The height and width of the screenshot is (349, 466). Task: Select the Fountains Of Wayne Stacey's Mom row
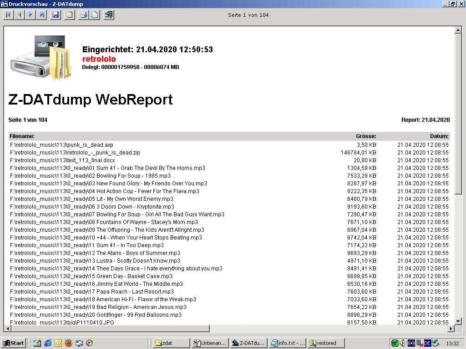pos(229,222)
